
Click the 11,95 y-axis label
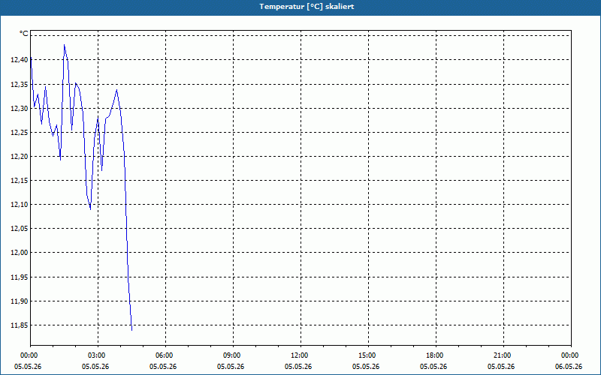[x=20, y=277]
